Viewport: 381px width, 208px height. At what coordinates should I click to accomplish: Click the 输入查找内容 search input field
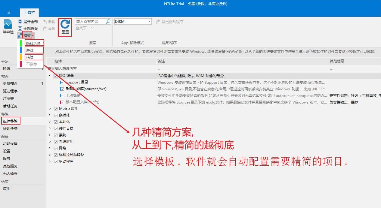pos(90,22)
